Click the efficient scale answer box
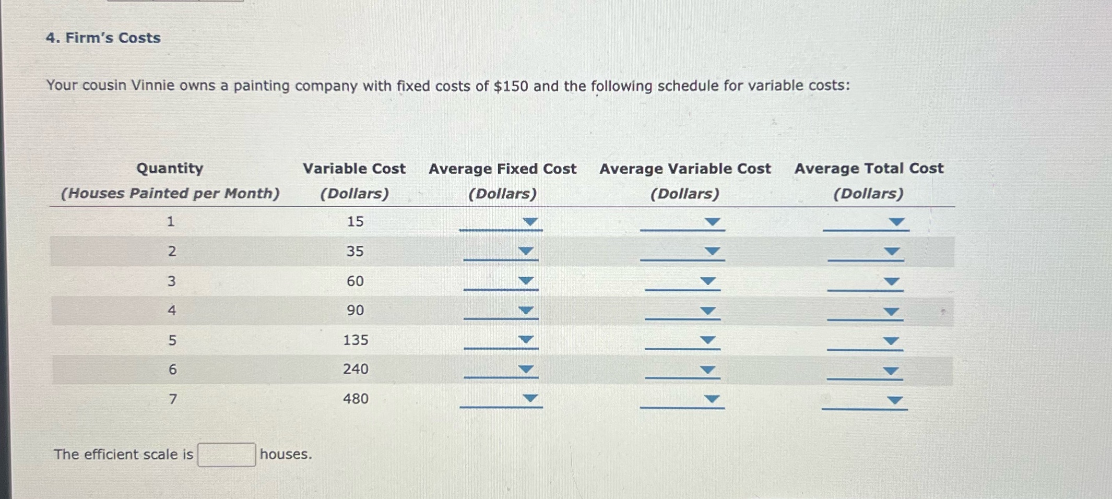The height and width of the screenshot is (499, 1112). click(x=226, y=455)
